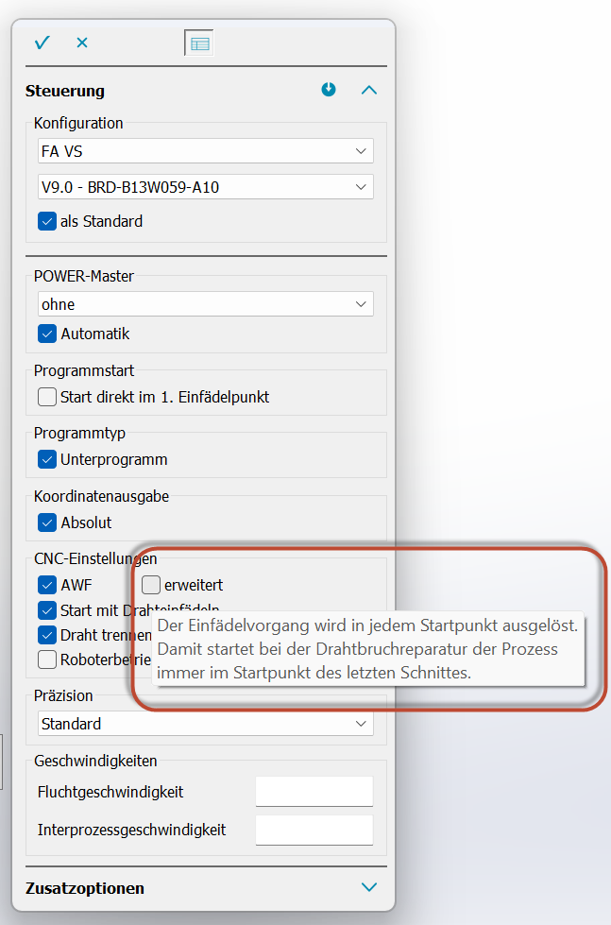The image size is (611, 925).
Task: Open the V9.0 - BRD-B13W059-A10 dropdown
Action: point(205,187)
